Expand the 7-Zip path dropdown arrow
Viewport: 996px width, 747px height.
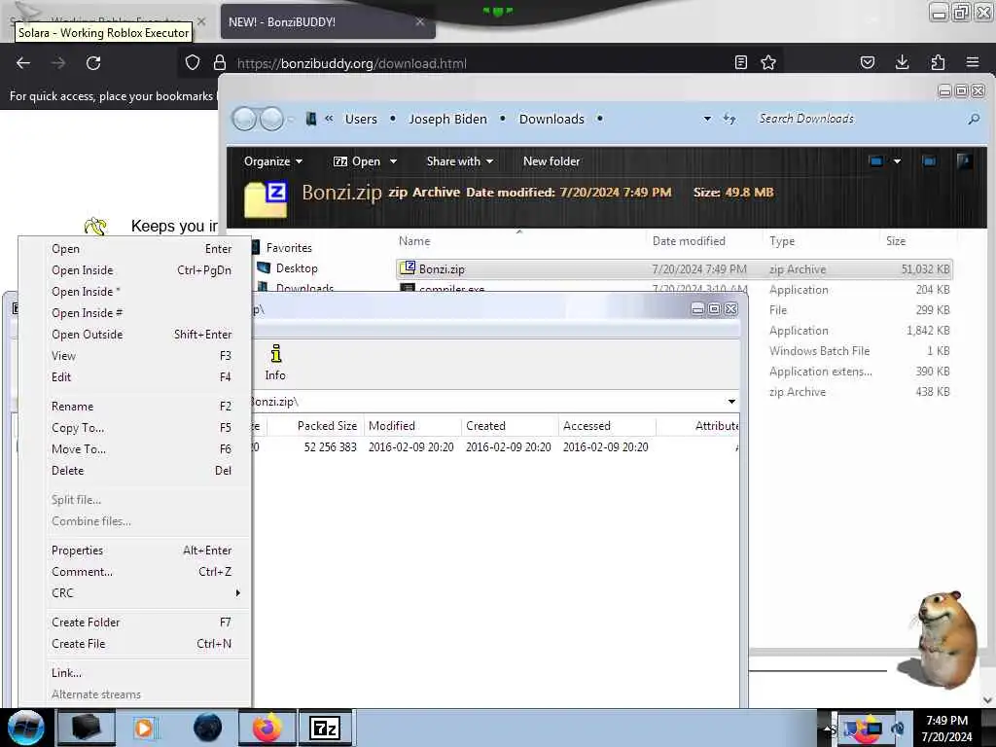coord(731,402)
